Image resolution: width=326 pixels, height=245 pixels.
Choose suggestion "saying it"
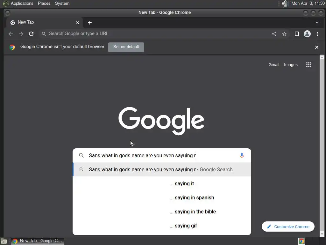(x=162, y=183)
